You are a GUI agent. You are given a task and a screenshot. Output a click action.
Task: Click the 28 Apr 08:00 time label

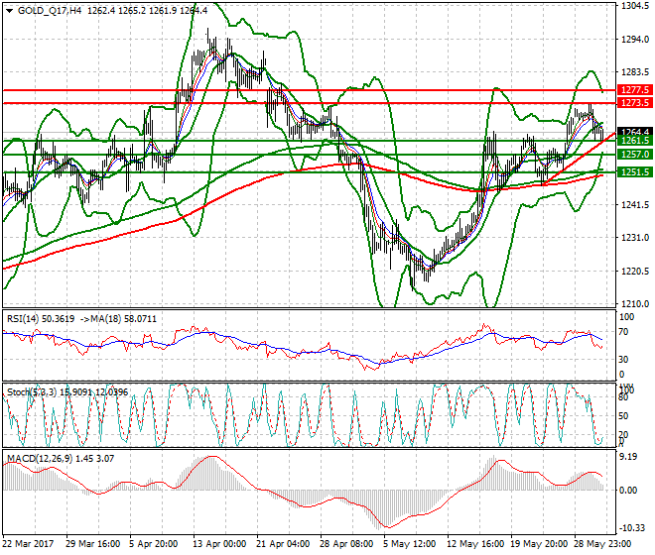[x=346, y=544]
